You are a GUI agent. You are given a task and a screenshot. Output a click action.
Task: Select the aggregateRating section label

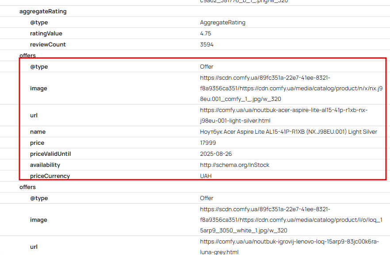(x=43, y=12)
